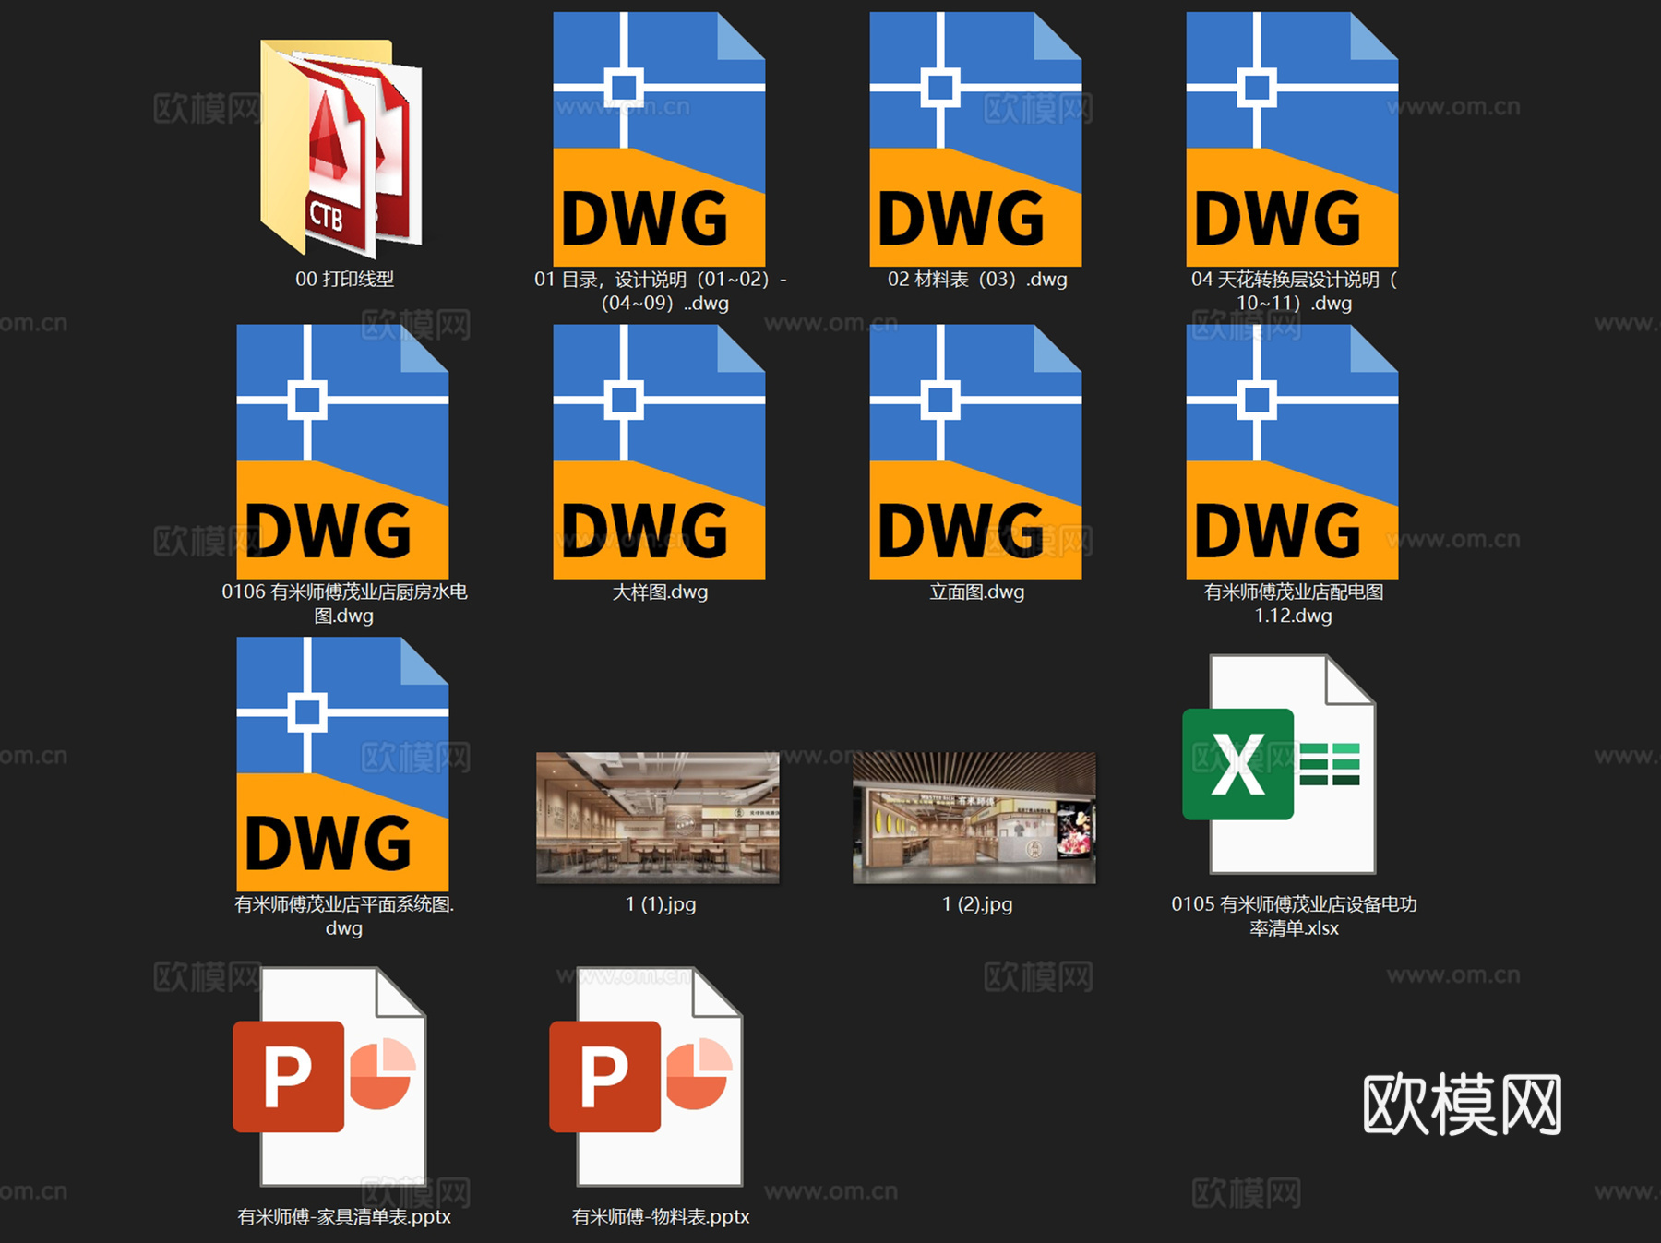1661x1243 pixels.
Task: Click the name 0105 有米师傅茂业店设备电功率清单.xlsx
Action: click(x=1294, y=915)
